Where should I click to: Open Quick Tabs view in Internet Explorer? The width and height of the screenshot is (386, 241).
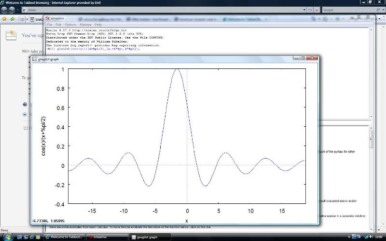pos(22,19)
